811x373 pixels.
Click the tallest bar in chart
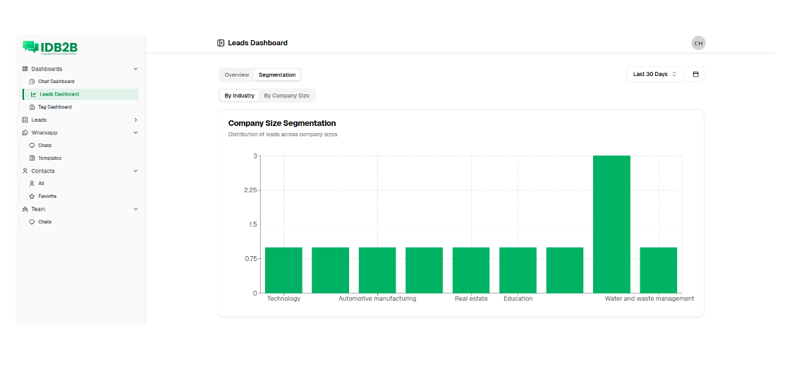coord(611,225)
